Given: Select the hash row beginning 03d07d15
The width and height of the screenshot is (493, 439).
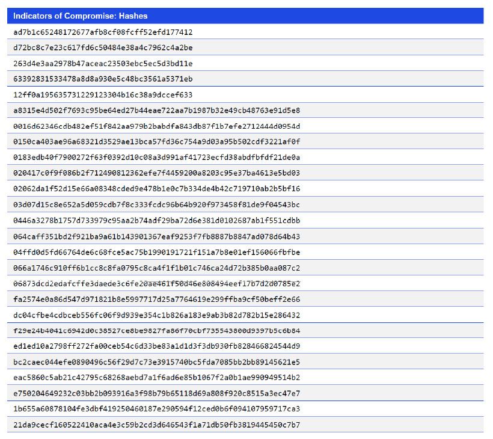Looking at the screenshot, I should click(156, 204).
